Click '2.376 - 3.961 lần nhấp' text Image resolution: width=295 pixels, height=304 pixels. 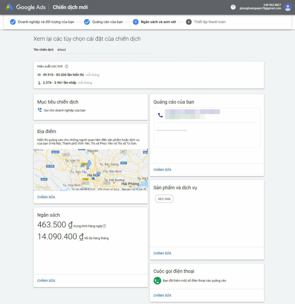pyautogui.click(x=59, y=83)
